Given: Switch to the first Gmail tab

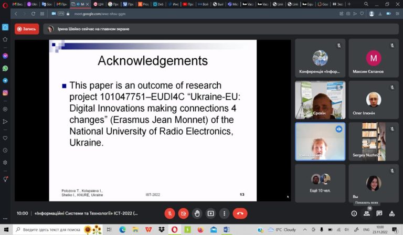Looking at the screenshot, I should click(x=18, y=4).
